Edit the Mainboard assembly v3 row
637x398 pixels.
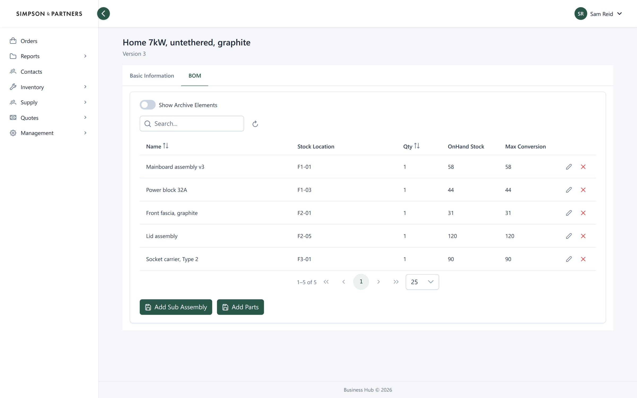pyautogui.click(x=569, y=167)
